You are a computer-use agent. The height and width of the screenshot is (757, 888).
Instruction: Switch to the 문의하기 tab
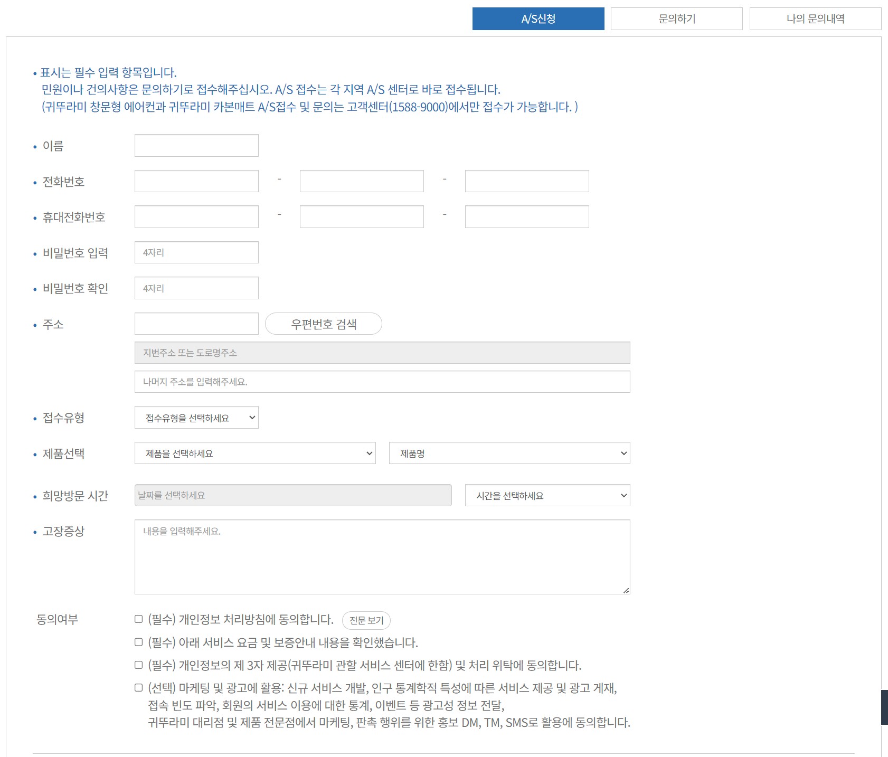click(x=677, y=19)
